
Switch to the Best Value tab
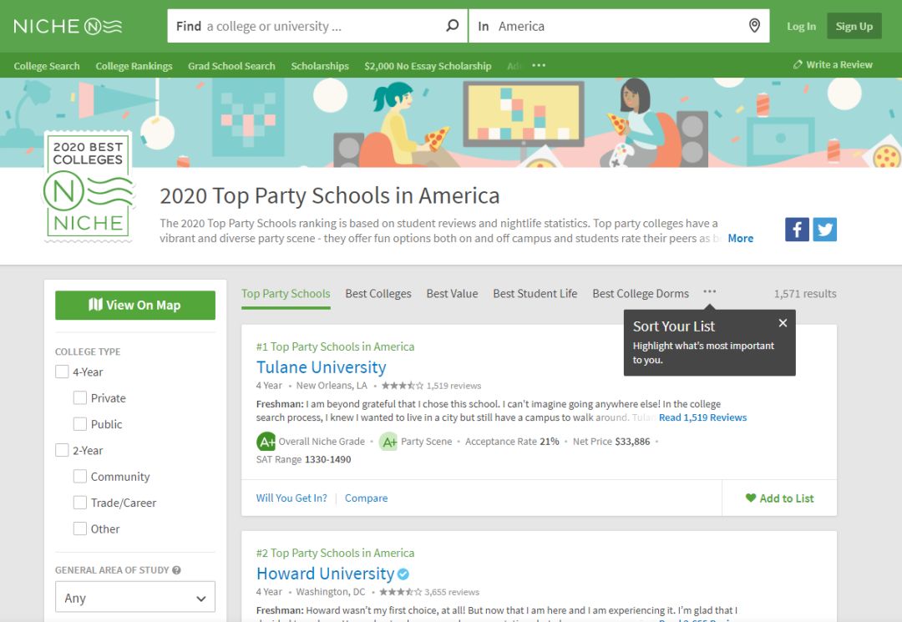452,294
